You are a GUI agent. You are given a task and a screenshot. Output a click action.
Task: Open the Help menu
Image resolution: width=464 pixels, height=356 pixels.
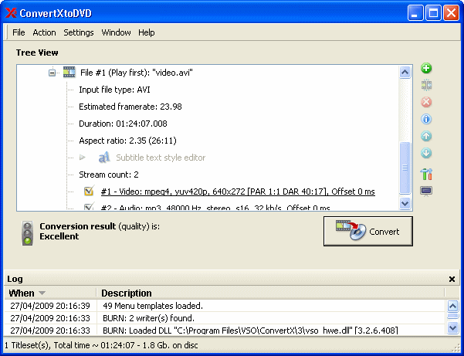(x=147, y=32)
